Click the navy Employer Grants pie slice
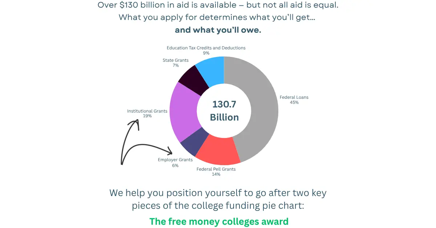The image size is (436, 228). [193, 143]
